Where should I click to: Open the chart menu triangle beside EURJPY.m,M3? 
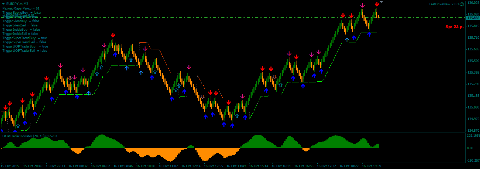[3, 4]
